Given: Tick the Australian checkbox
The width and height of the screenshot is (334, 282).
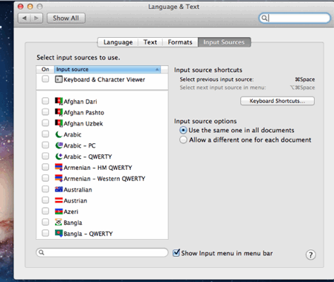Looking at the screenshot, I should coord(45,189).
